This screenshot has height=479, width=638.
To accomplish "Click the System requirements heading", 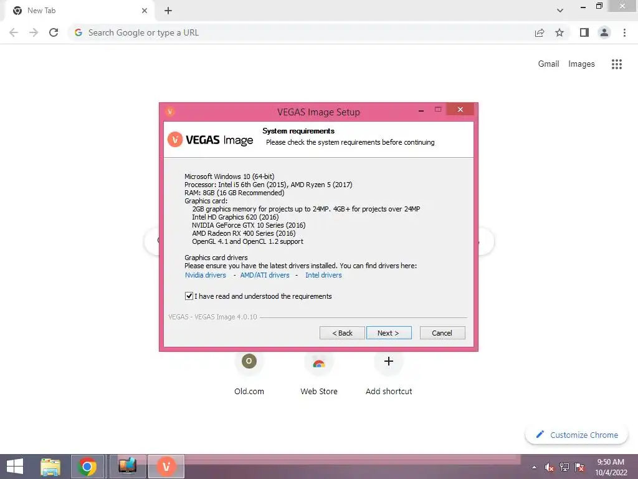I will (298, 131).
